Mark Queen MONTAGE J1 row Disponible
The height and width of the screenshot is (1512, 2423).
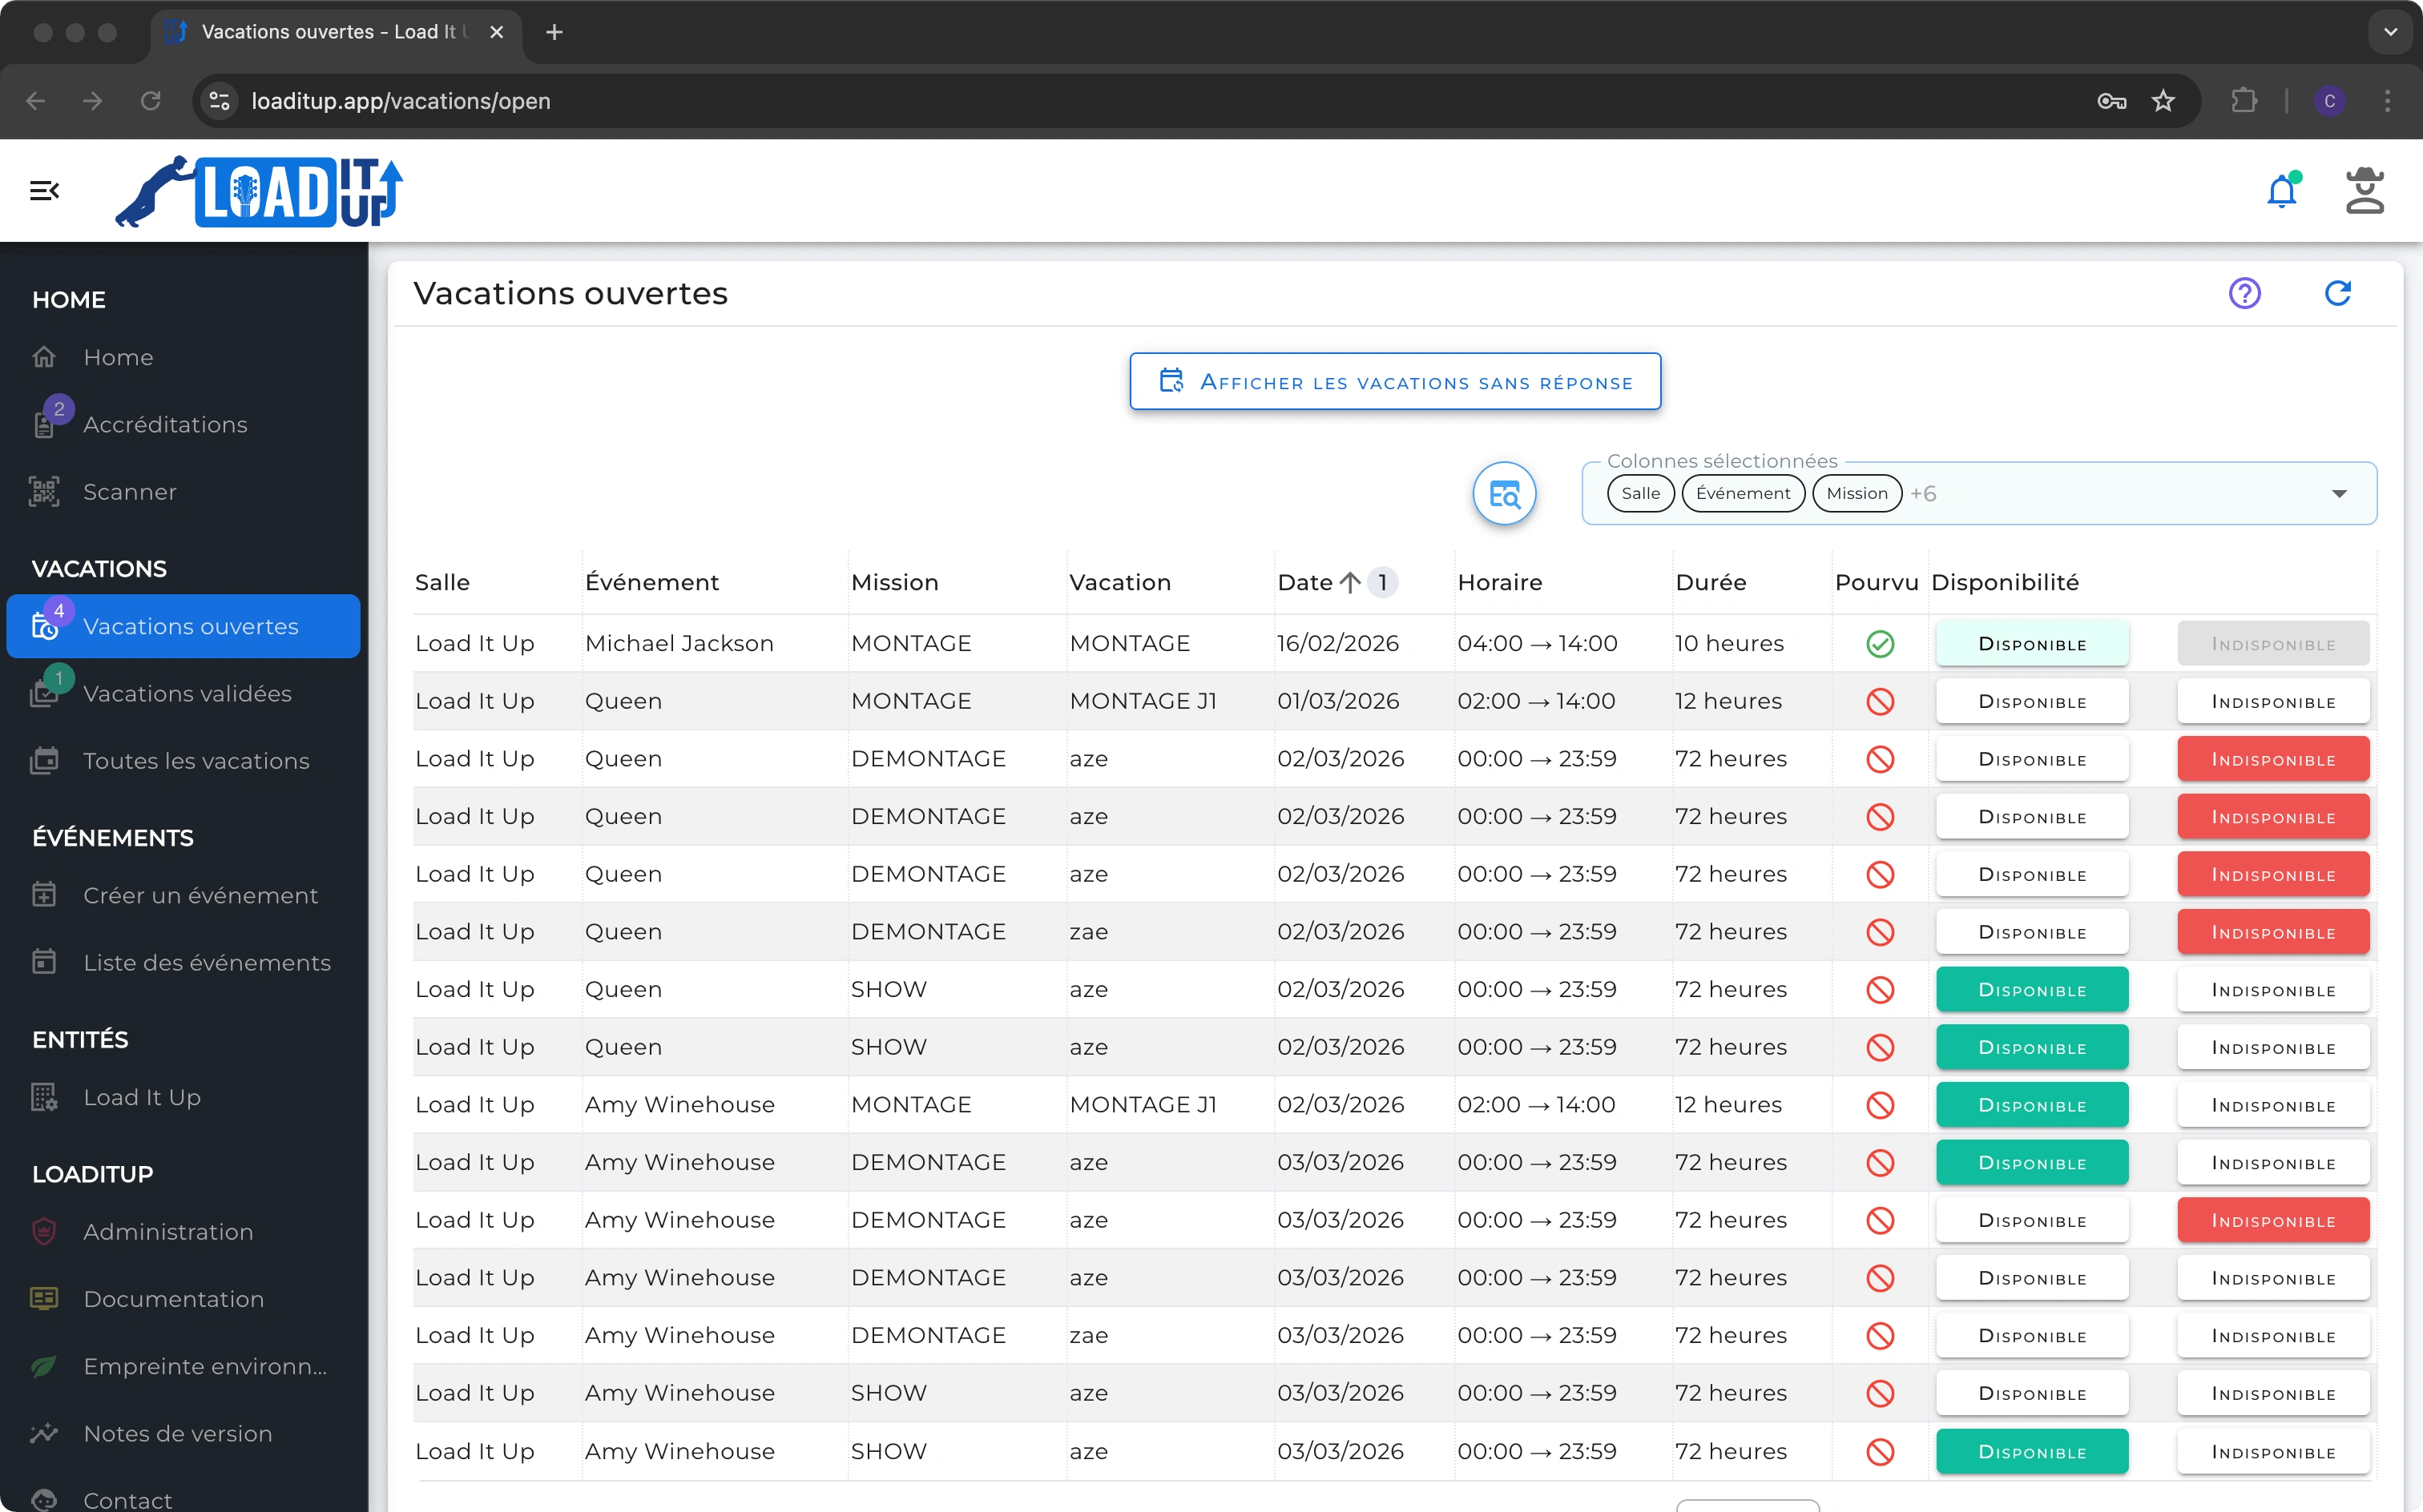pos(2031,702)
